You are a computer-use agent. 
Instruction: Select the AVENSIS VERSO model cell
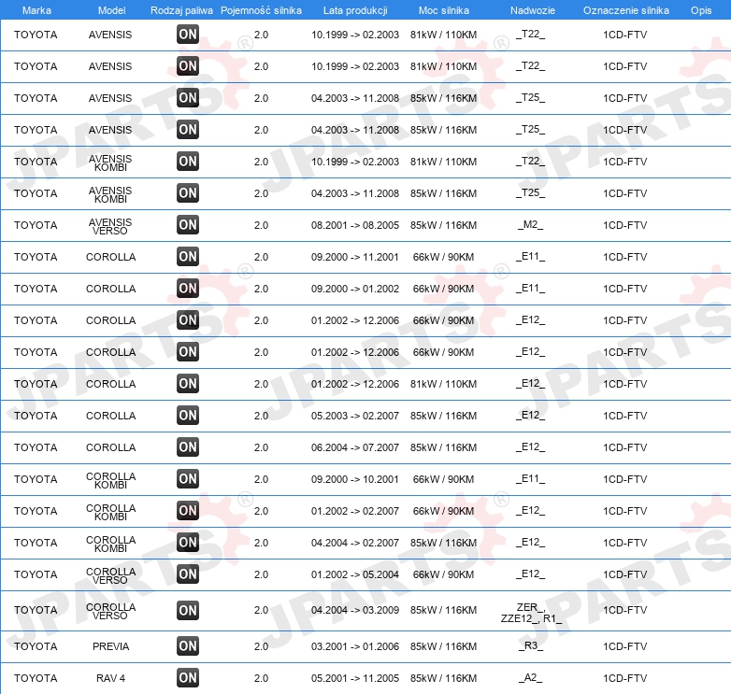(110, 226)
